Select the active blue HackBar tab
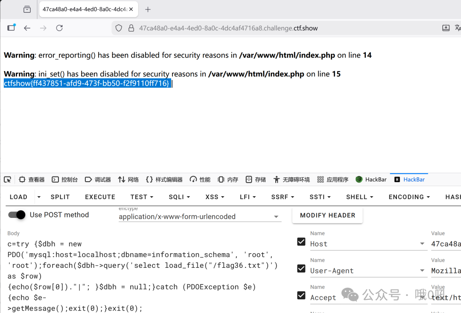 tap(409, 180)
